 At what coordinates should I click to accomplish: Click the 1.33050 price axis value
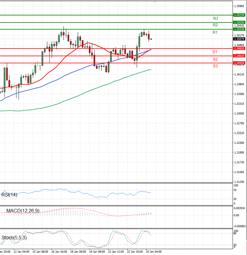(x=239, y=114)
